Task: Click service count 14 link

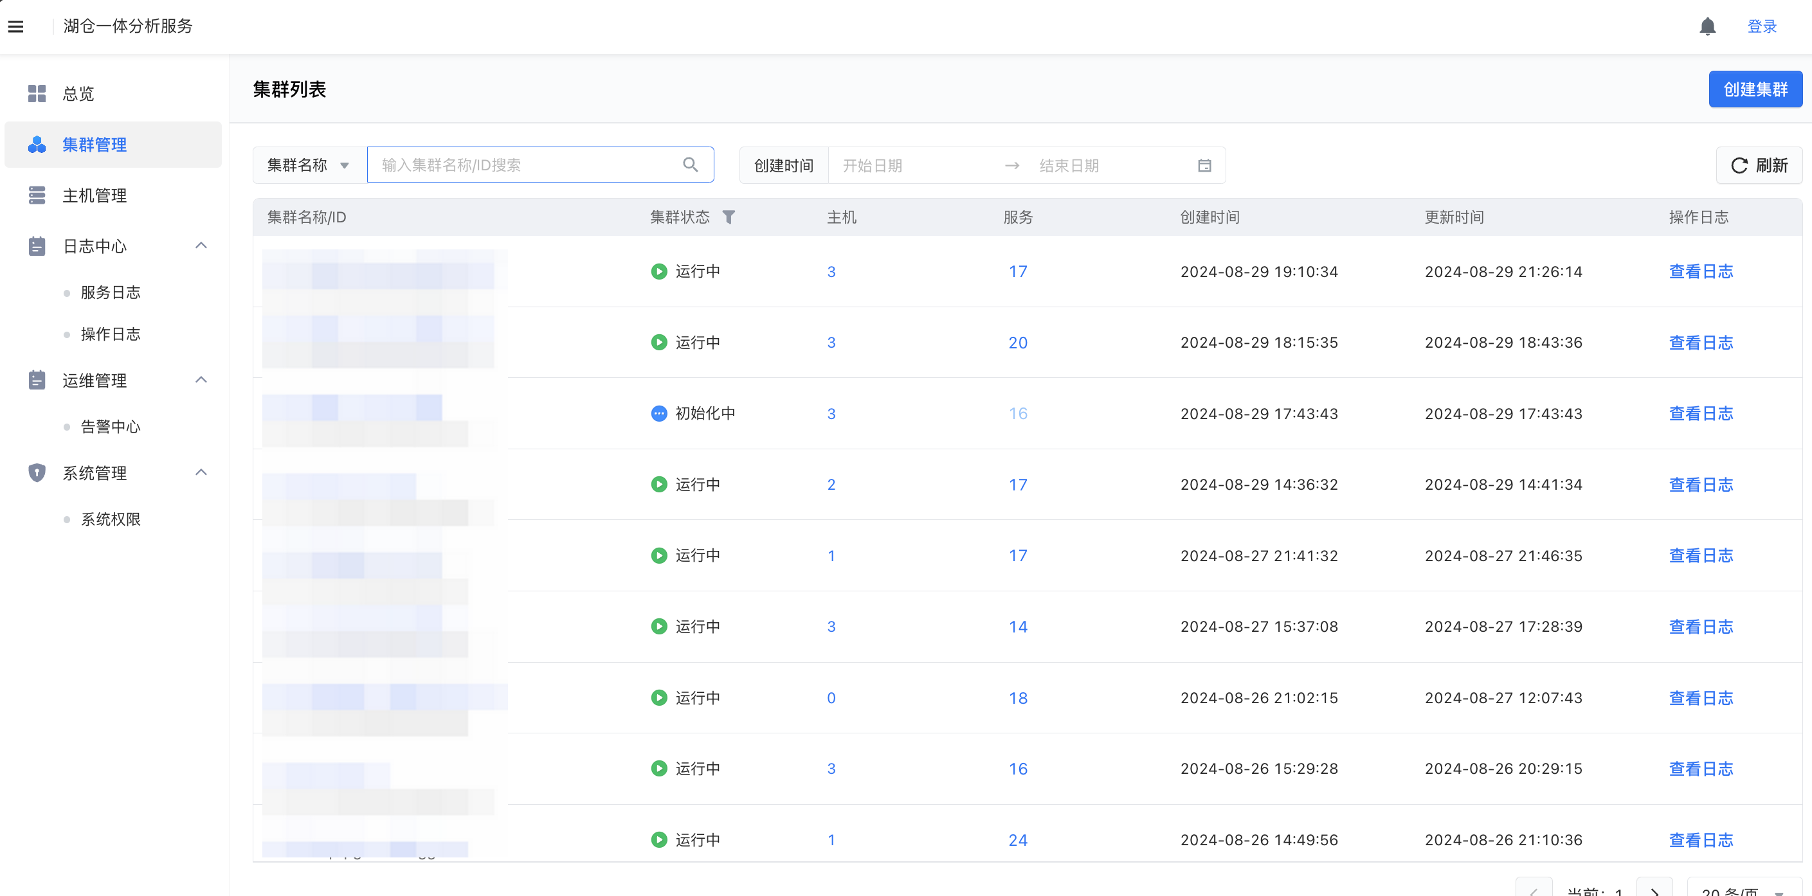Action: click(1018, 627)
